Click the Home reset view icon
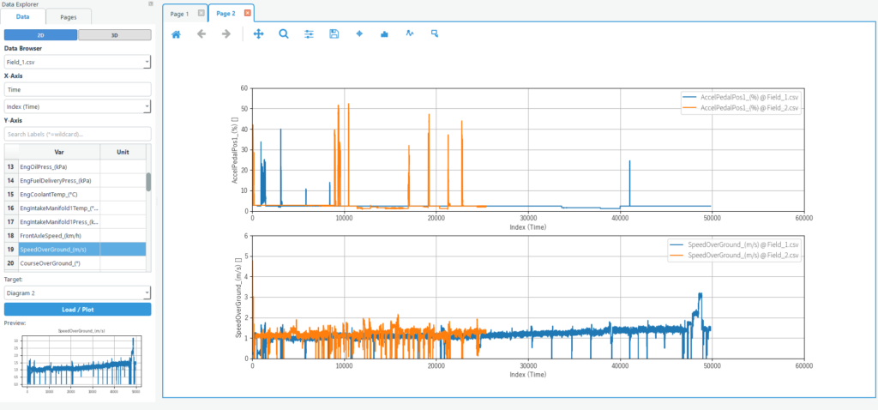Viewport: 878px width, 410px height. click(x=176, y=34)
